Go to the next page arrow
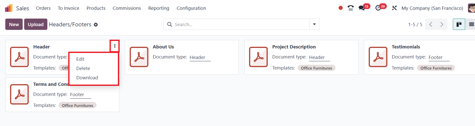 (x=442, y=24)
